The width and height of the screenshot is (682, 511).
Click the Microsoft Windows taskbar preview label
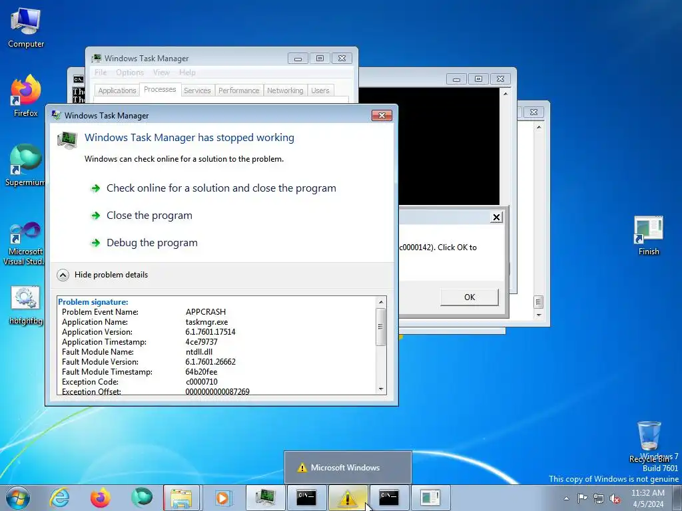tap(346, 468)
